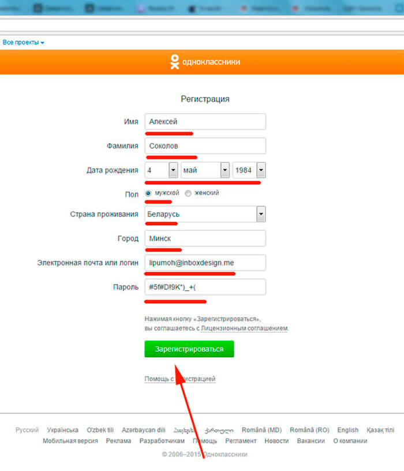Image resolution: width=404 pixels, height=471 pixels.
Task: Open the Лицензионным соглашением link
Action: [245, 328]
